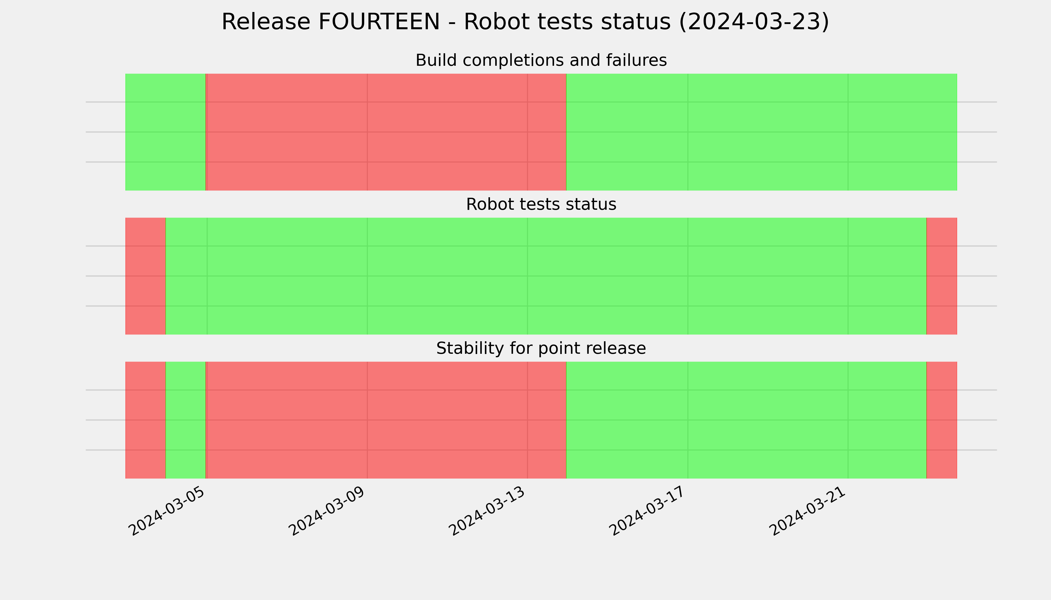Click the rightmost red band in Stability chart
The height and width of the screenshot is (600, 1051).
[x=942, y=420]
